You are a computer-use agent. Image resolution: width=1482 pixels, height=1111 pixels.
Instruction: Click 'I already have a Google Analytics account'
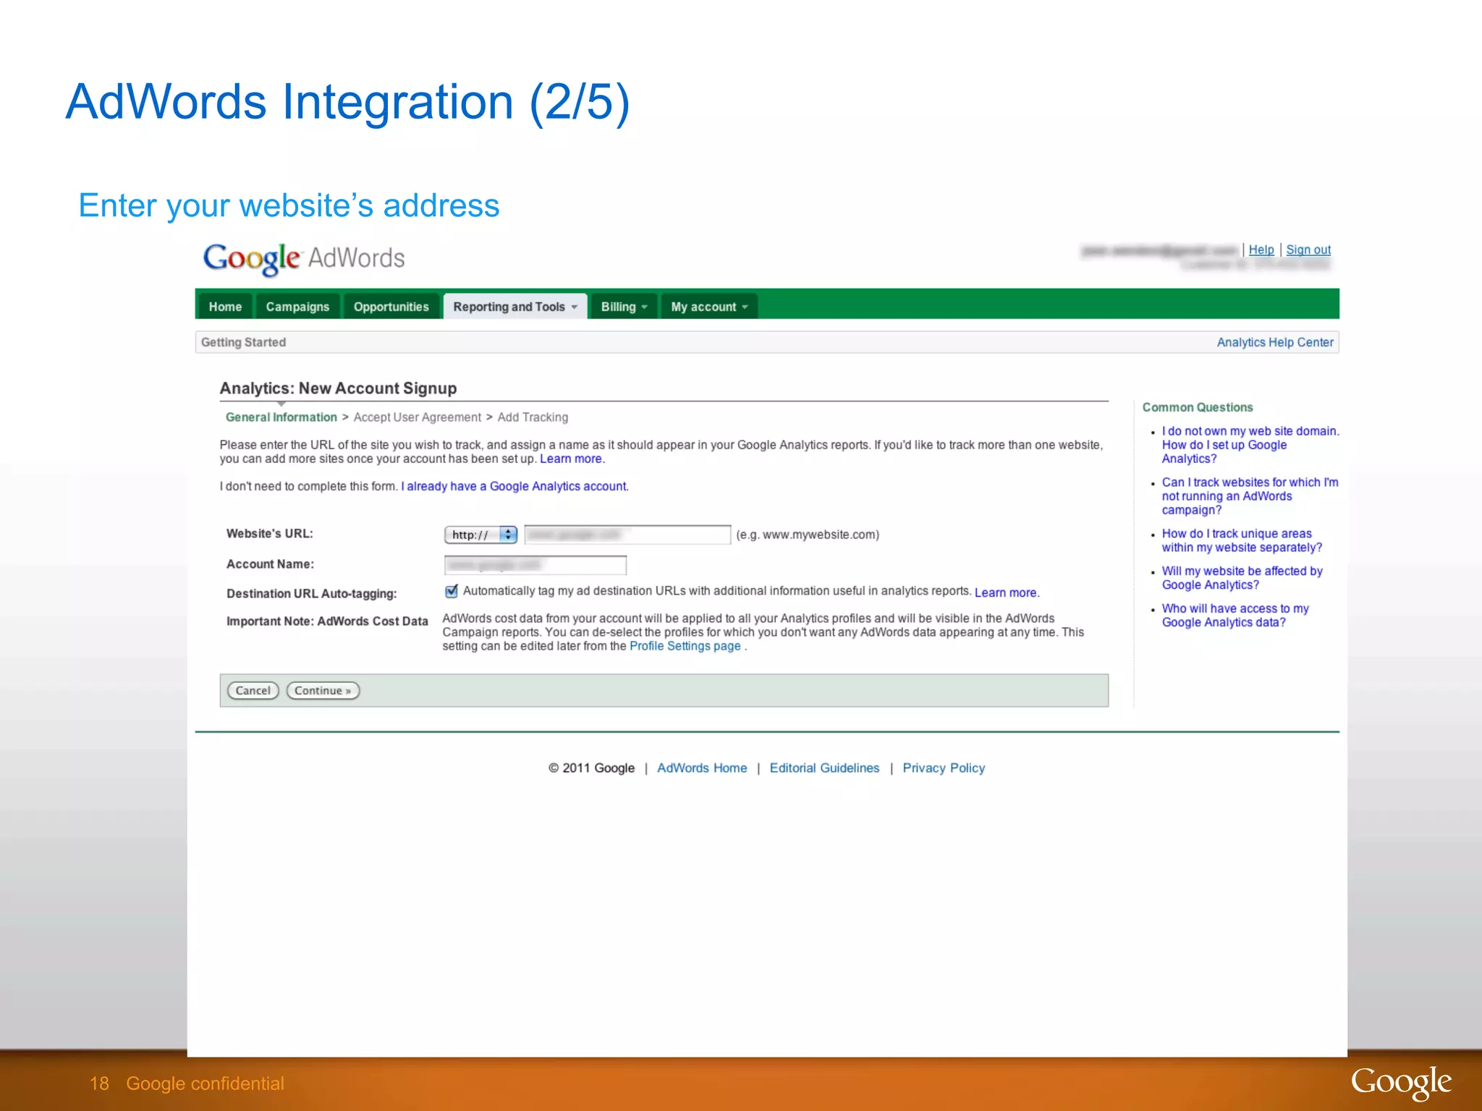pos(515,486)
